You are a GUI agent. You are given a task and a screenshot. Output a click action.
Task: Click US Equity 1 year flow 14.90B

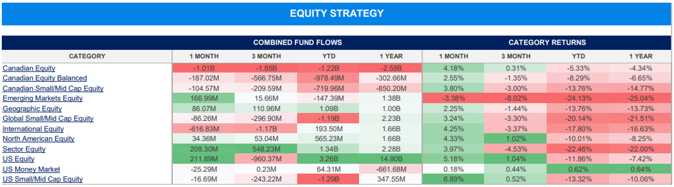pos(391,159)
